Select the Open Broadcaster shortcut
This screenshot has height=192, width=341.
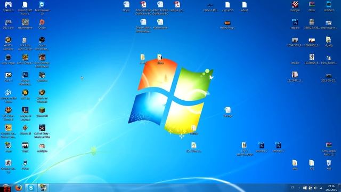(42, 43)
